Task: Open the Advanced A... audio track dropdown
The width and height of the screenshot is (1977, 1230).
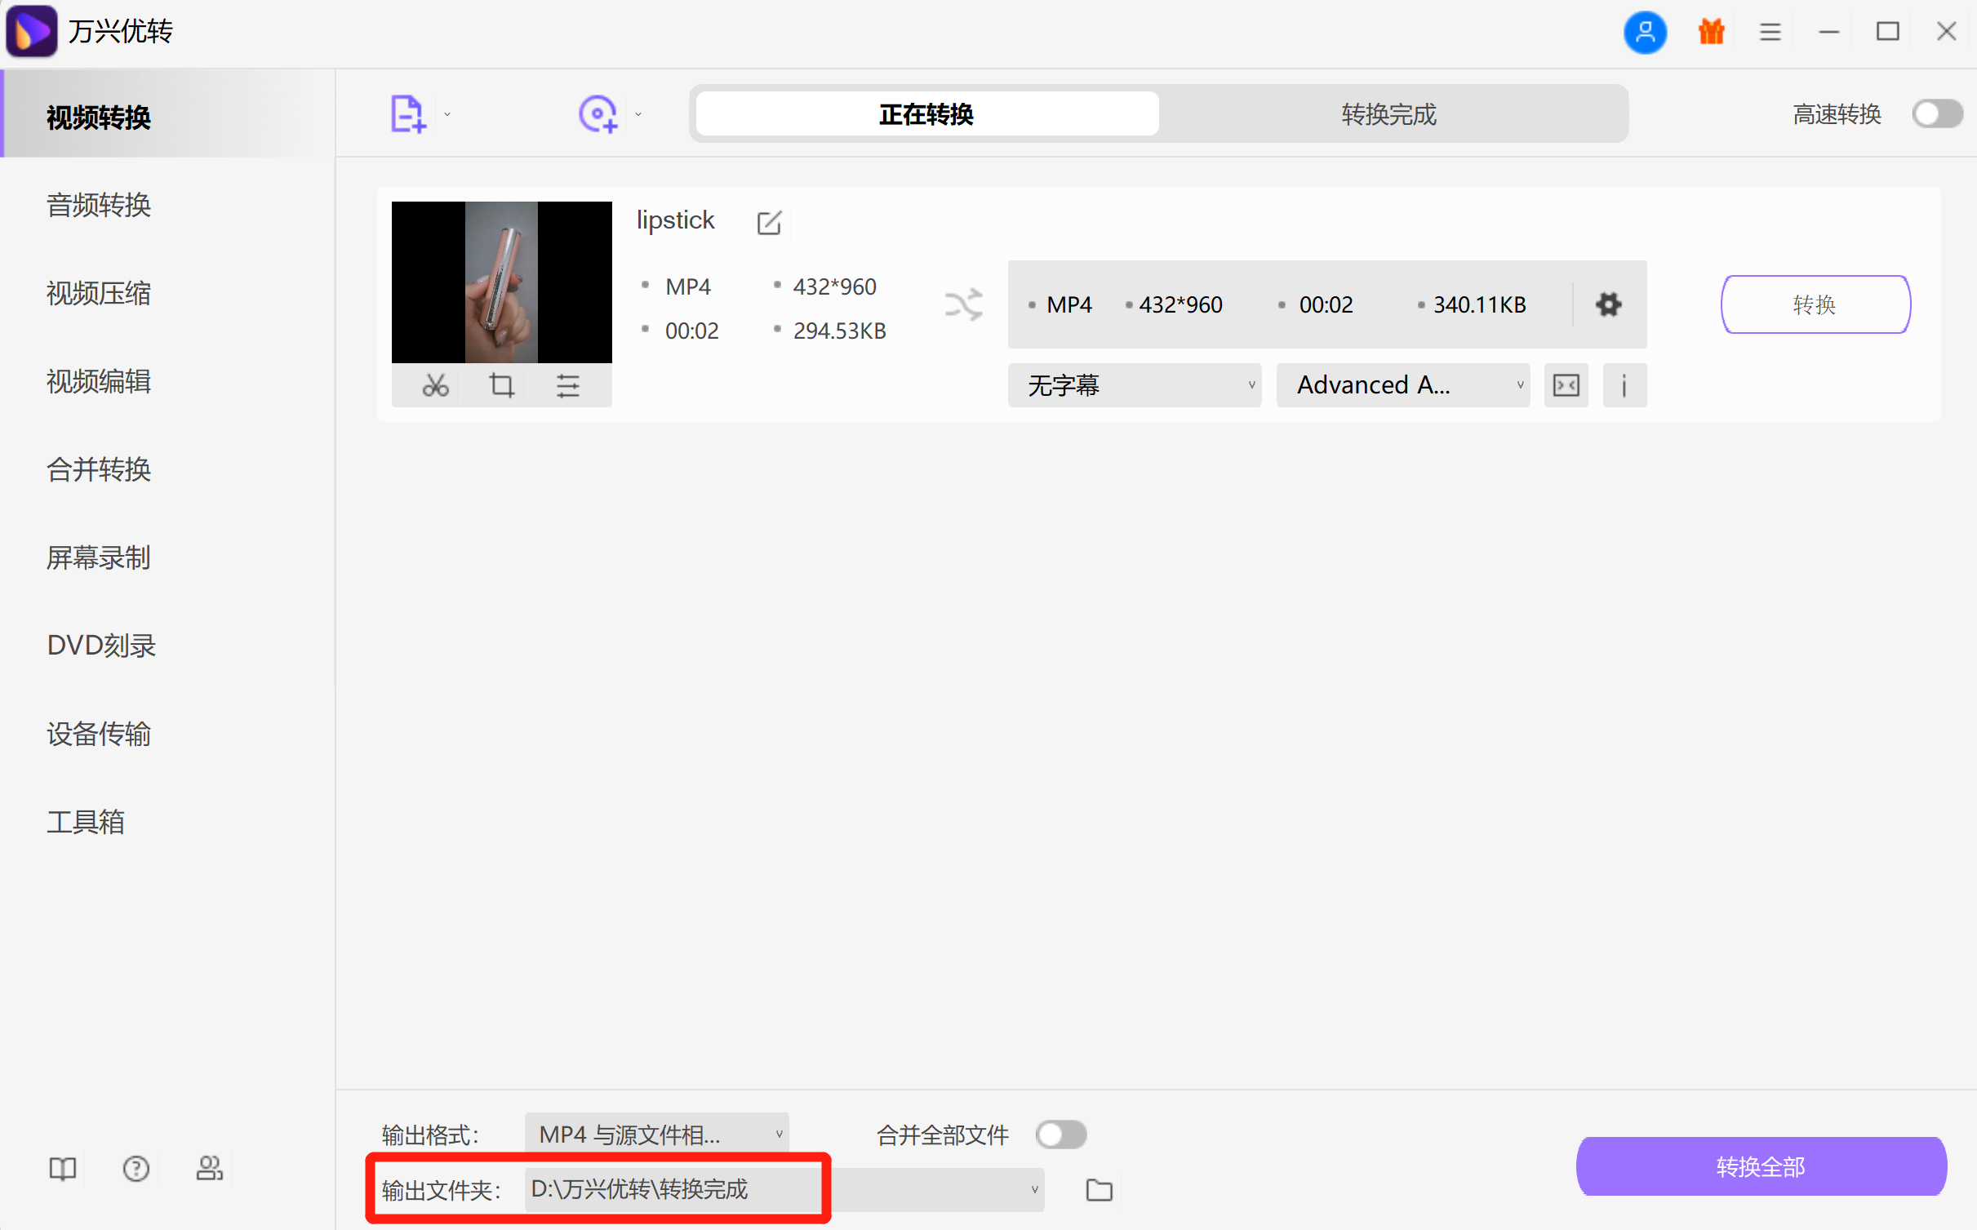Action: click(1402, 385)
